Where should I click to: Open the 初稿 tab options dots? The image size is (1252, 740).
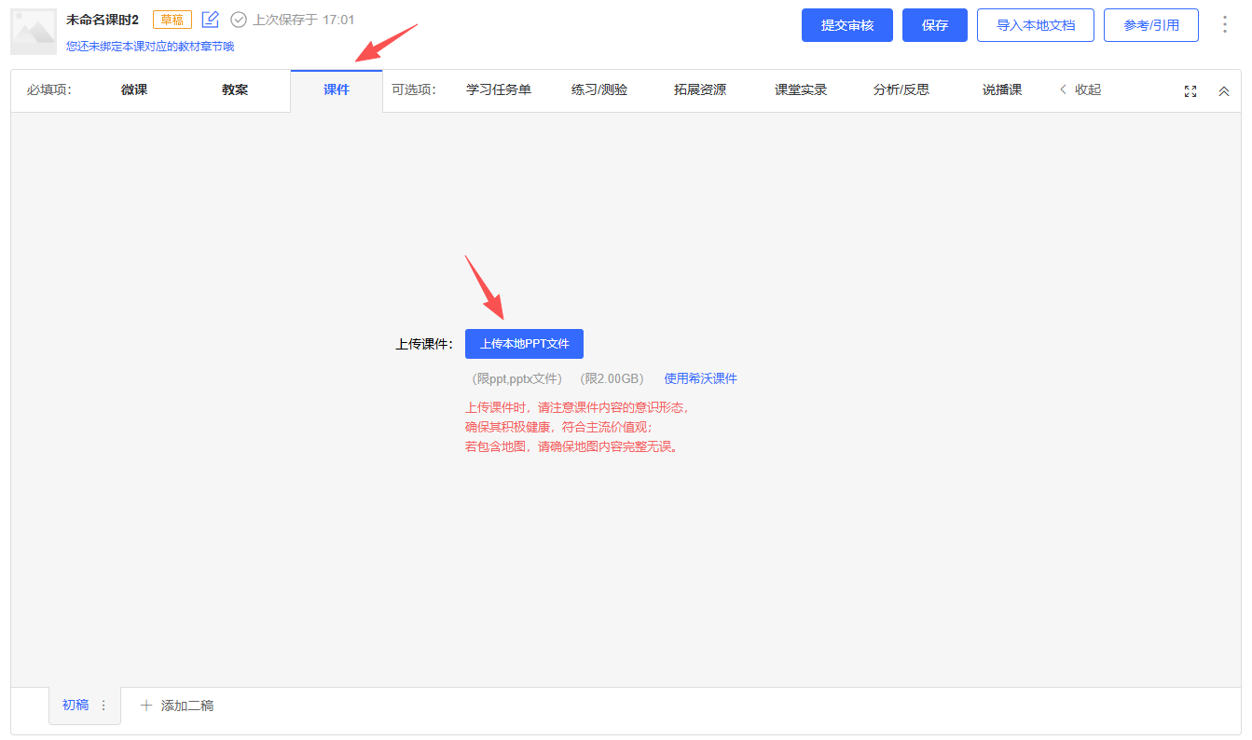coord(103,706)
